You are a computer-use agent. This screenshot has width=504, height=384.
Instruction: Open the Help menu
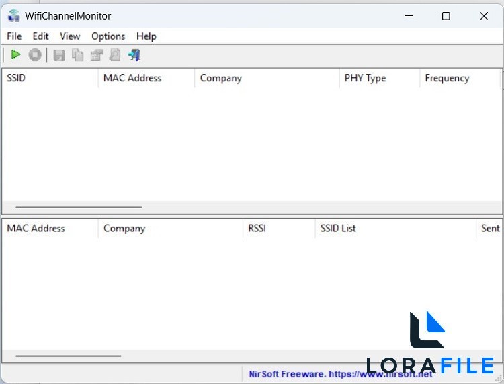(x=146, y=36)
